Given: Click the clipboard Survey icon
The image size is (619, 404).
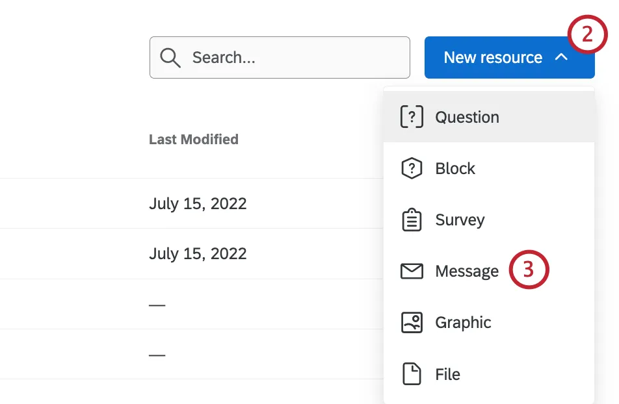Looking at the screenshot, I should 411,220.
